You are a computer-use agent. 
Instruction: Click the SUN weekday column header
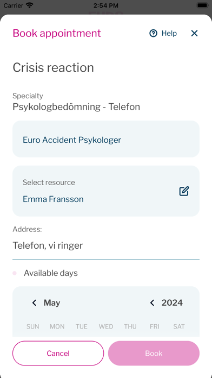click(x=32, y=326)
